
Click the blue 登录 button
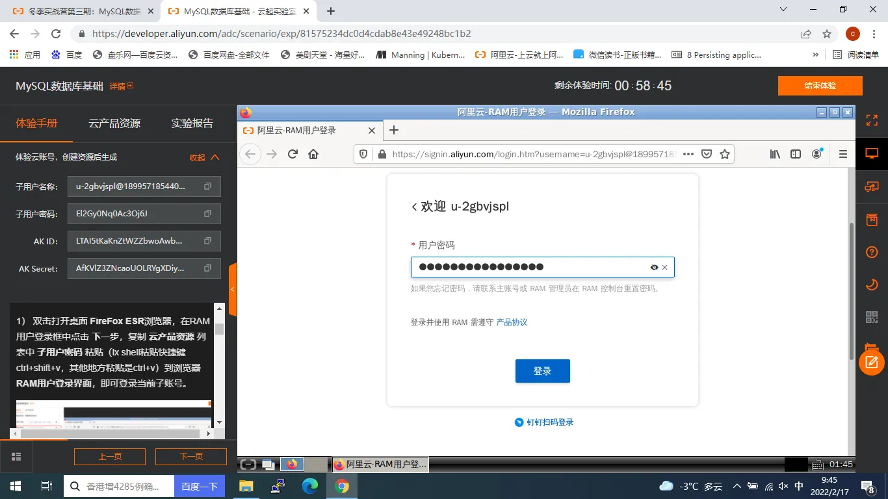click(543, 371)
